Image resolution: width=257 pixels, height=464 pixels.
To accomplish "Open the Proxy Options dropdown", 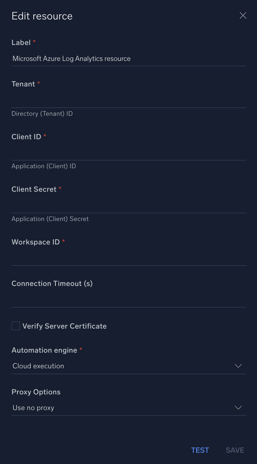I will coord(129,407).
